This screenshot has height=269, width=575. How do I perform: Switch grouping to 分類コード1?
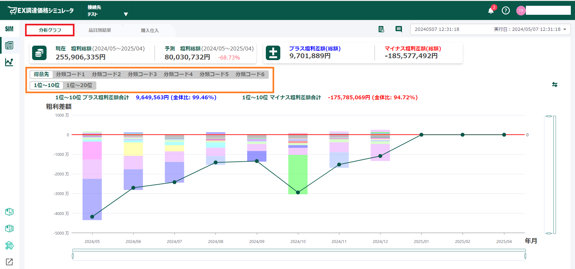tap(70, 74)
